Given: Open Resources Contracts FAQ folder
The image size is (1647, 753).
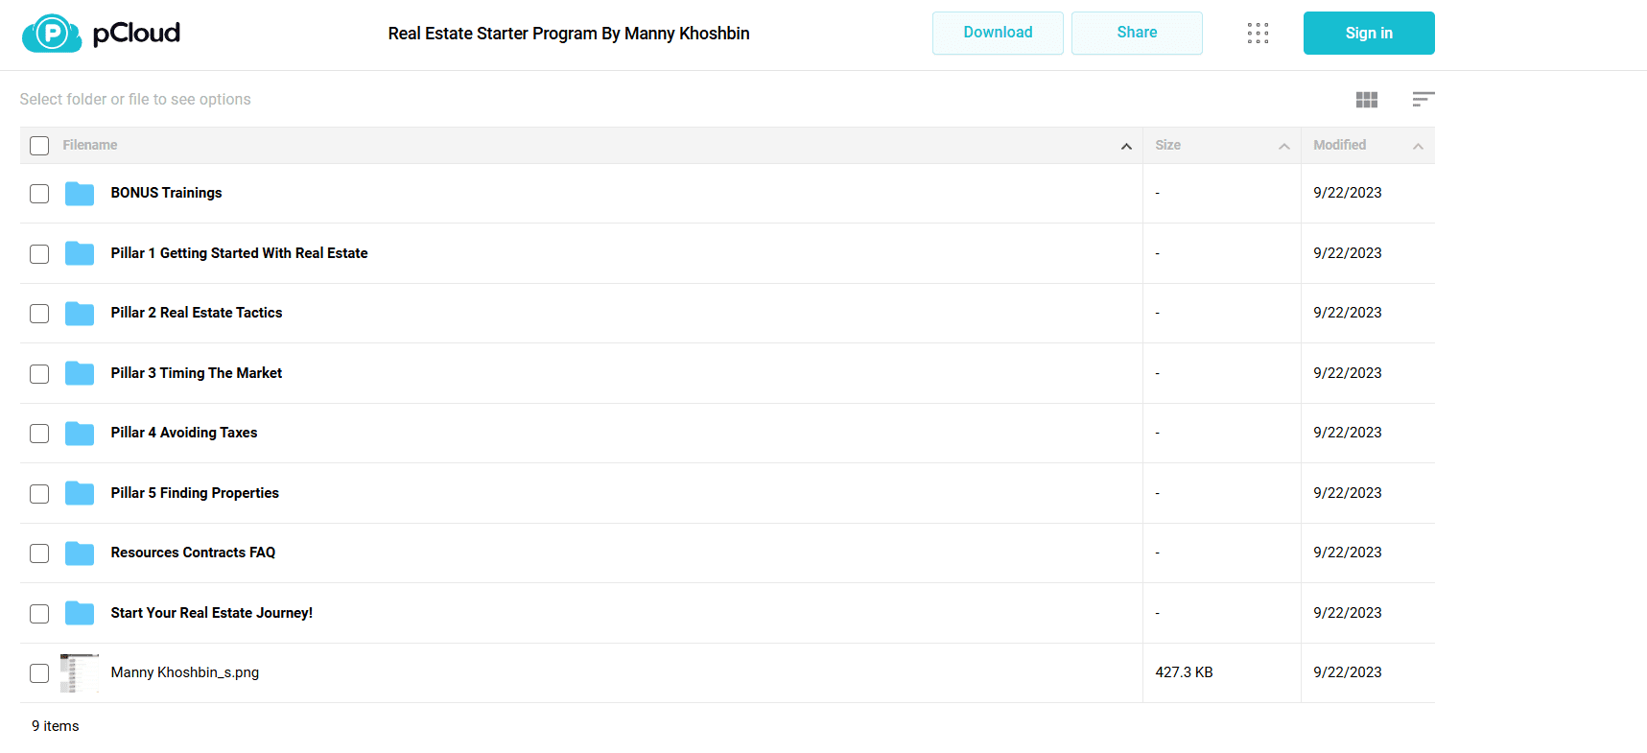Looking at the screenshot, I should point(193,553).
